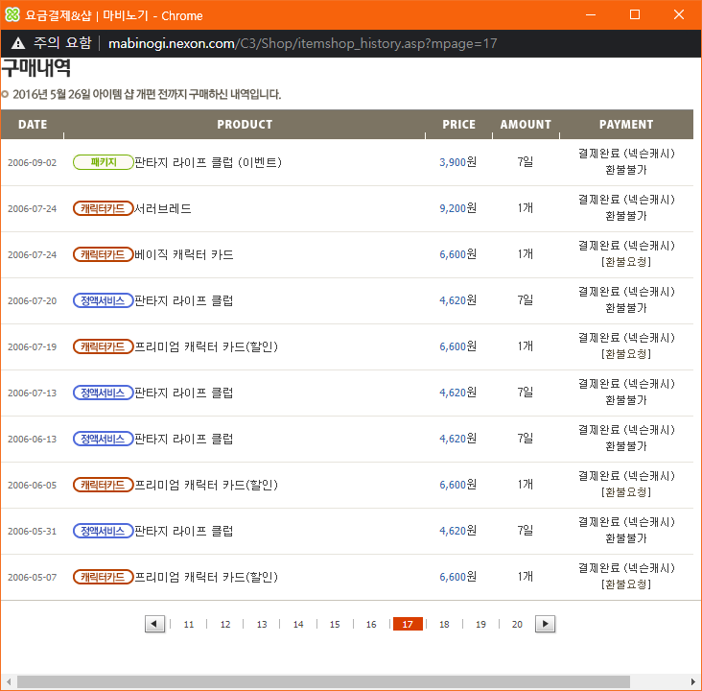
Task: Click 정액서비스 tag on 2006-07-20 row
Action: tap(103, 300)
